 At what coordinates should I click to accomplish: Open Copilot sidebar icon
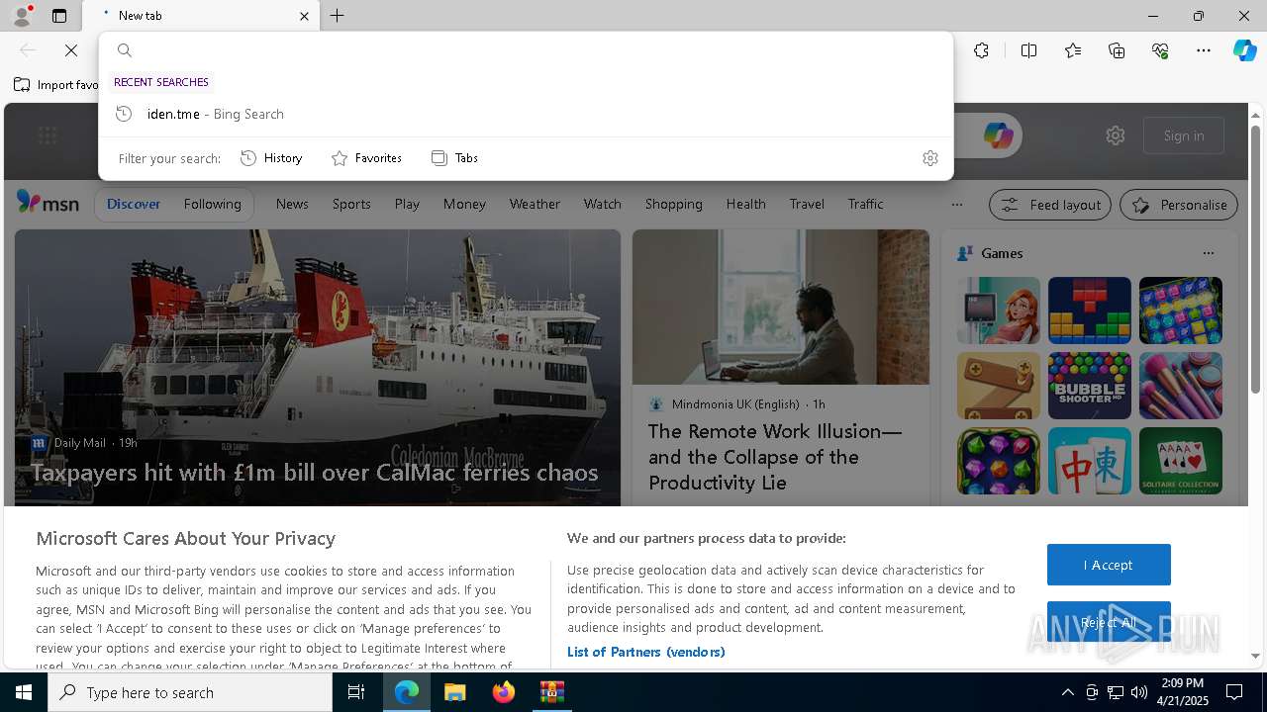click(x=1244, y=50)
